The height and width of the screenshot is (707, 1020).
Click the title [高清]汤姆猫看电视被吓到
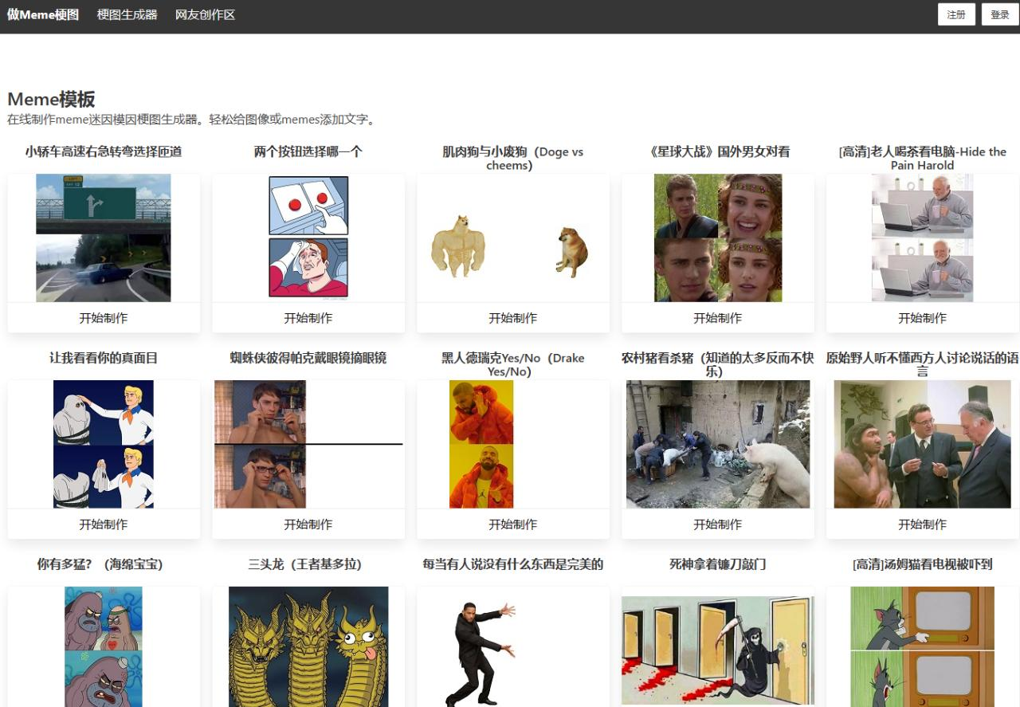923,564
